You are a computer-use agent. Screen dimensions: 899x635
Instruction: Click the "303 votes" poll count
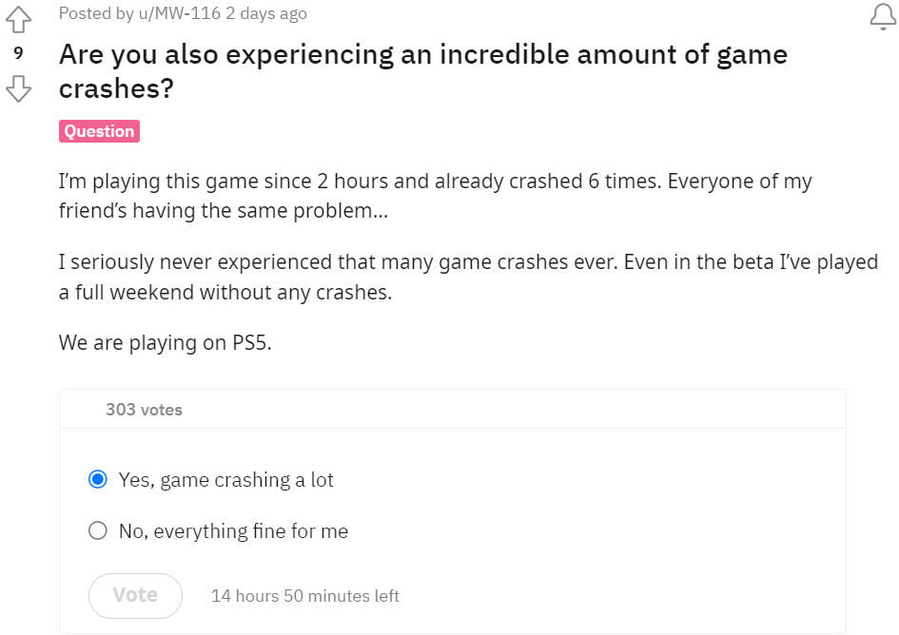(x=144, y=410)
